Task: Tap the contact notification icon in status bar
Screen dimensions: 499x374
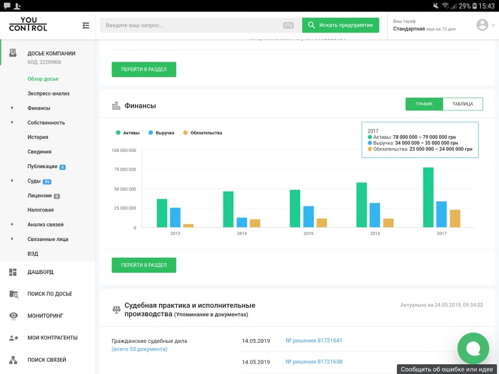Action: tap(17, 6)
